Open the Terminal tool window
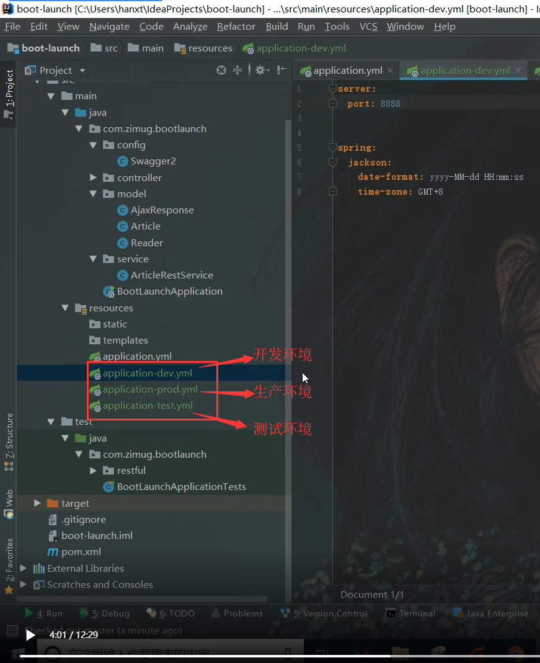Image resolution: width=540 pixels, height=663 pixels. point(410,613)
